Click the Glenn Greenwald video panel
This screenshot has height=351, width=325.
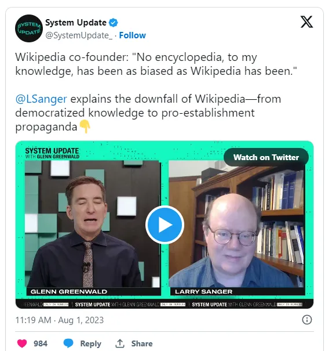click(x=93, y=228)
